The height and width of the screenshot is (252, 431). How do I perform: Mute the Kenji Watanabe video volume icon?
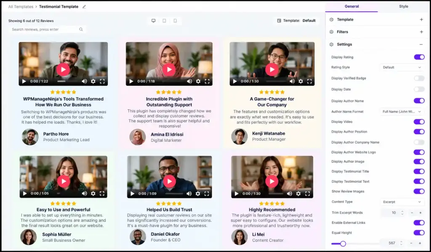click(x=292, y=81)
